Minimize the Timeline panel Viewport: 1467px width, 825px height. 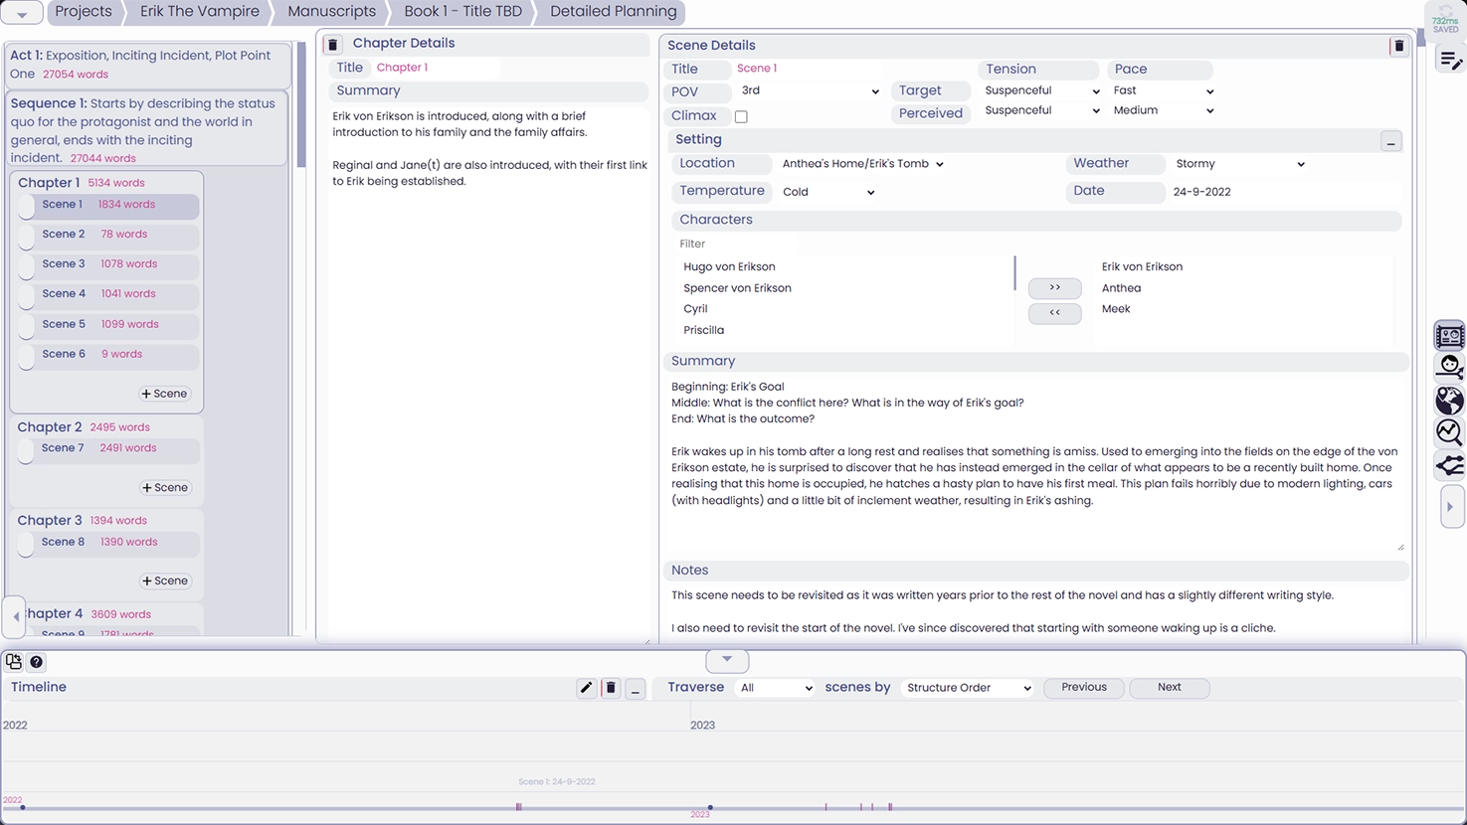click(x=636, y=689)
